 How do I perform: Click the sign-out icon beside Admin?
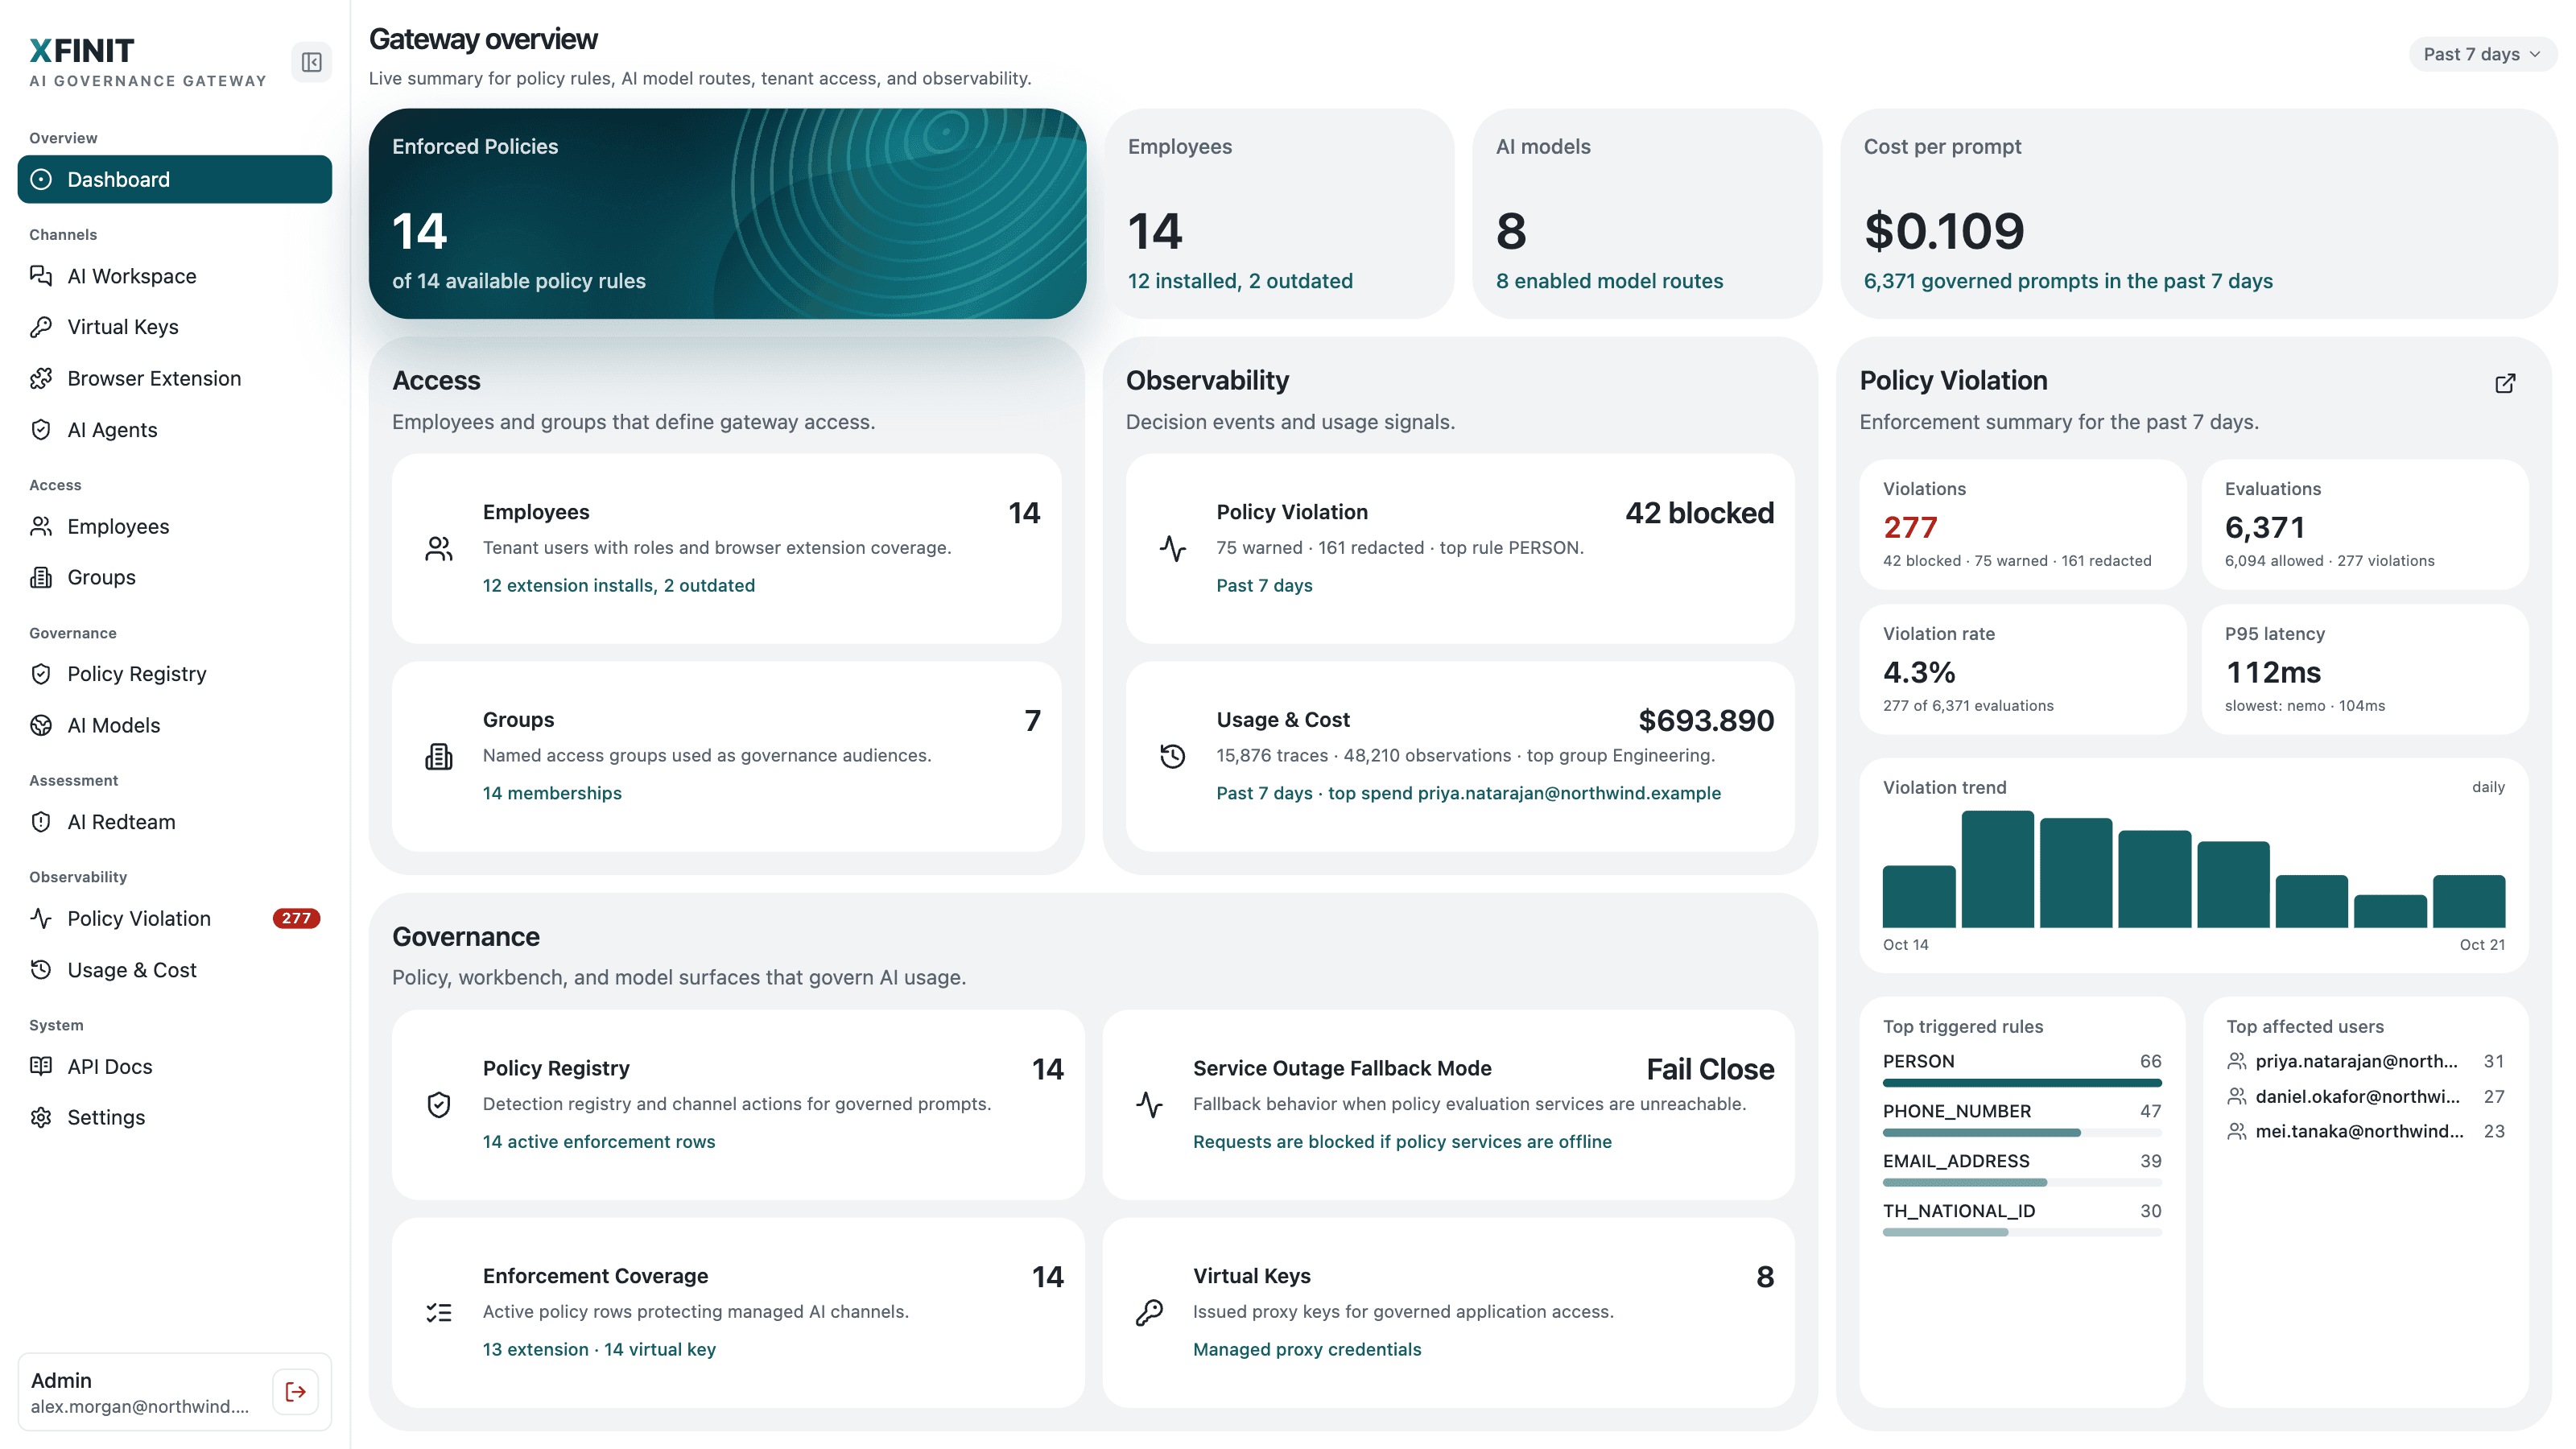coord(295,1391)
